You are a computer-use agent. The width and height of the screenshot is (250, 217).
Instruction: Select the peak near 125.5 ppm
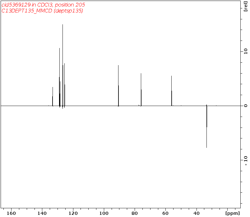click(x=65, y=85)
